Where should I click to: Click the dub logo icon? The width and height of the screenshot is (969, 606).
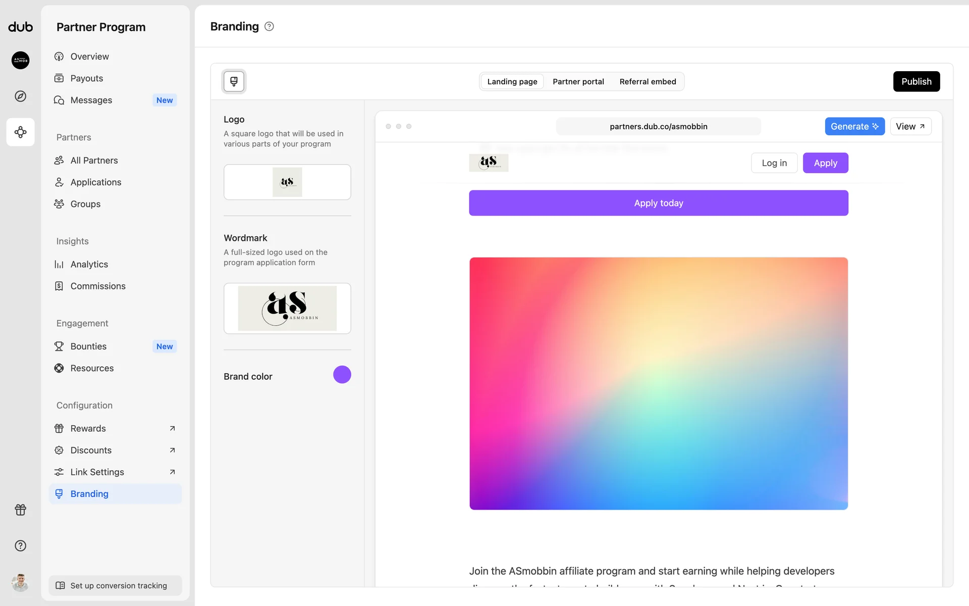pos(20,27)
